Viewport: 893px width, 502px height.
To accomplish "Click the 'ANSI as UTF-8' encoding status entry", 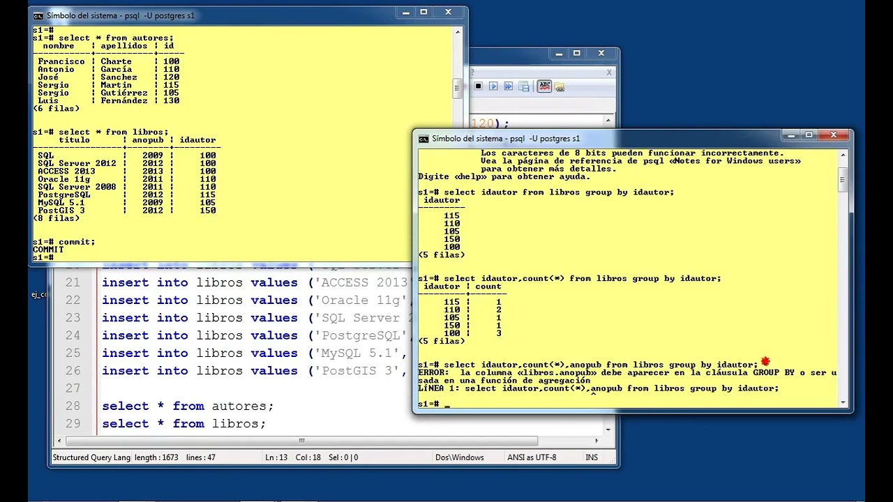I will [532, 457].
